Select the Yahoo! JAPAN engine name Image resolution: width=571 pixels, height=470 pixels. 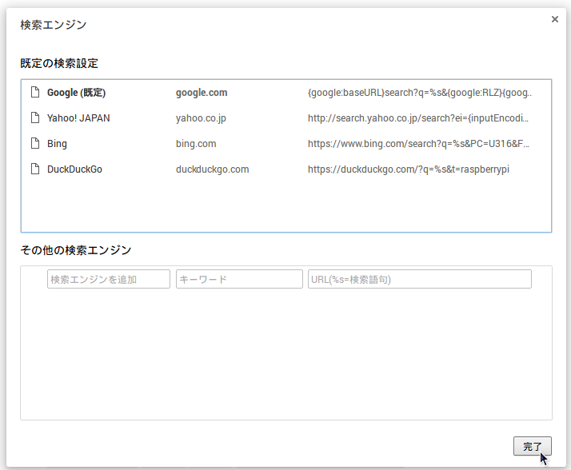click(x=78, y=118)
